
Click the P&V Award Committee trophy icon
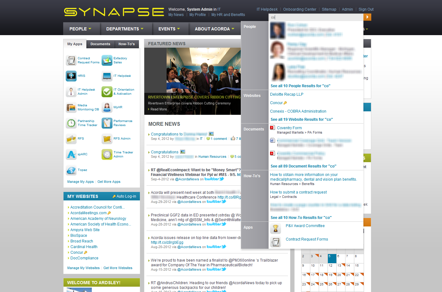coord(275,229)
